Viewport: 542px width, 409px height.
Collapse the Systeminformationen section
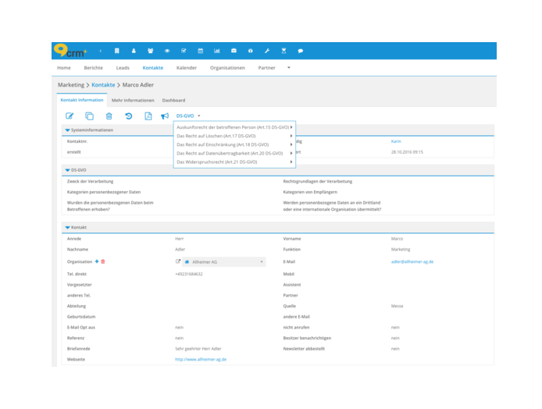point(67,130)
